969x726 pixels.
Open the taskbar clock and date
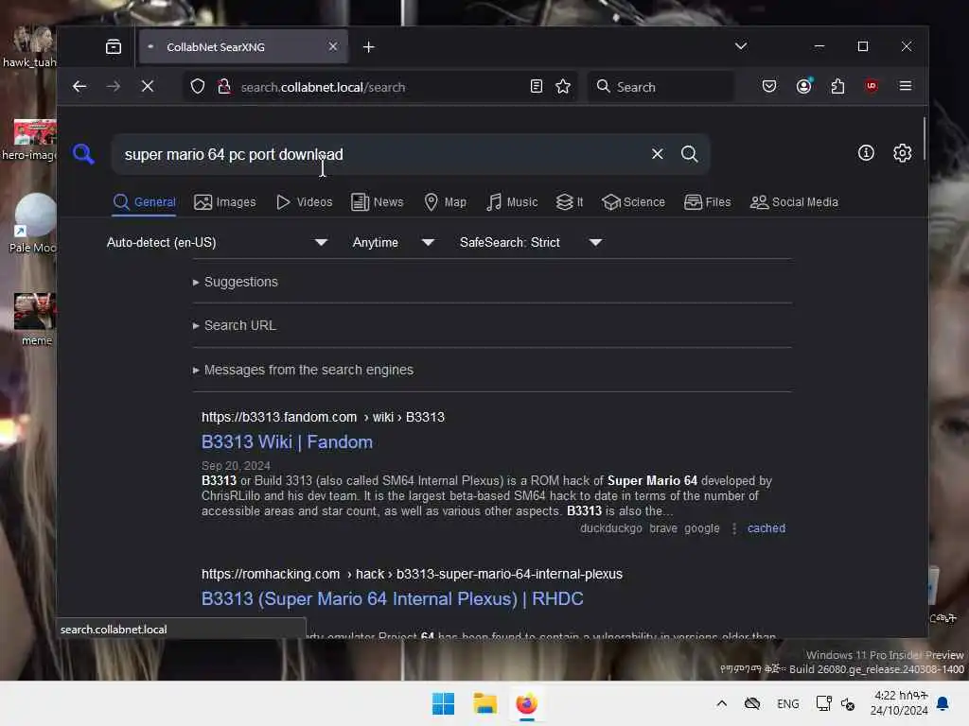coord(899,703)
